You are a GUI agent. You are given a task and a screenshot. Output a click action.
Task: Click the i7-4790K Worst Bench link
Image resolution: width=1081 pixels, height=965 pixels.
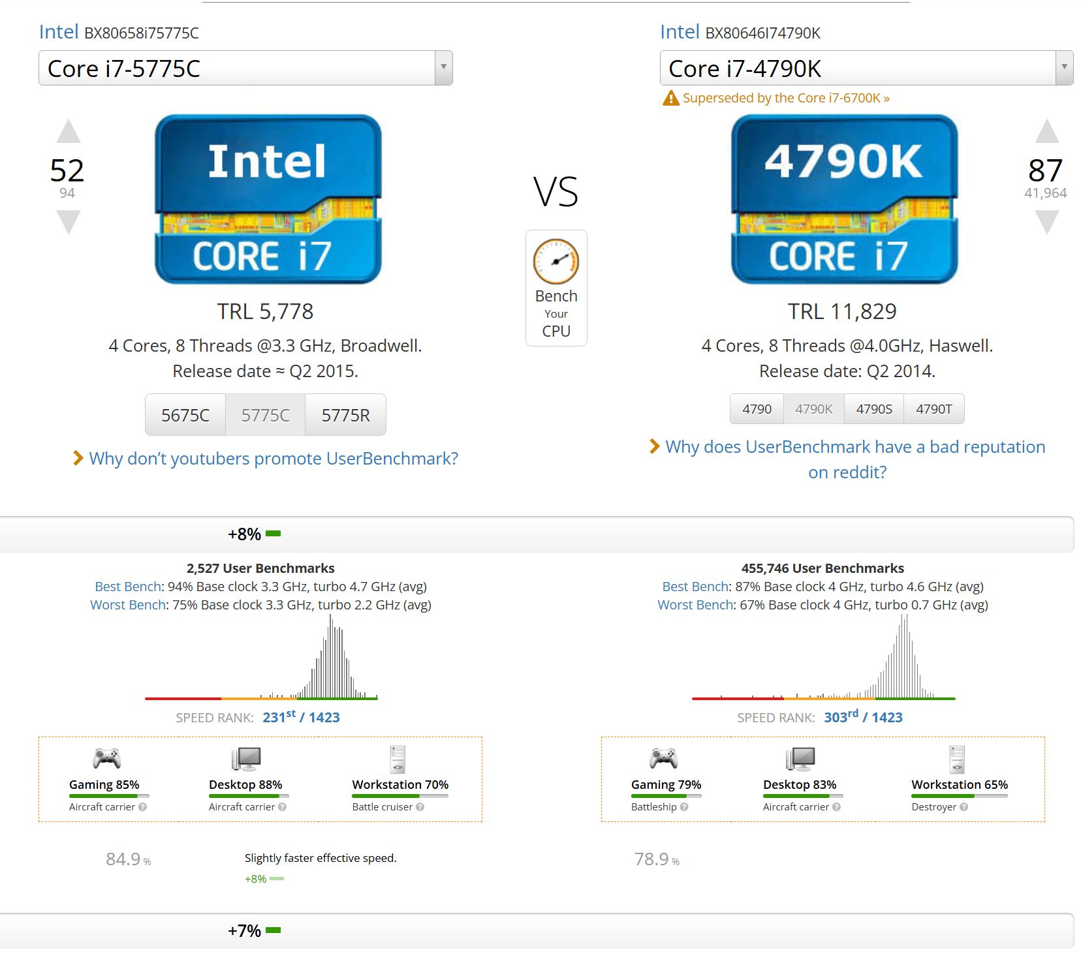tap(695, 605)
